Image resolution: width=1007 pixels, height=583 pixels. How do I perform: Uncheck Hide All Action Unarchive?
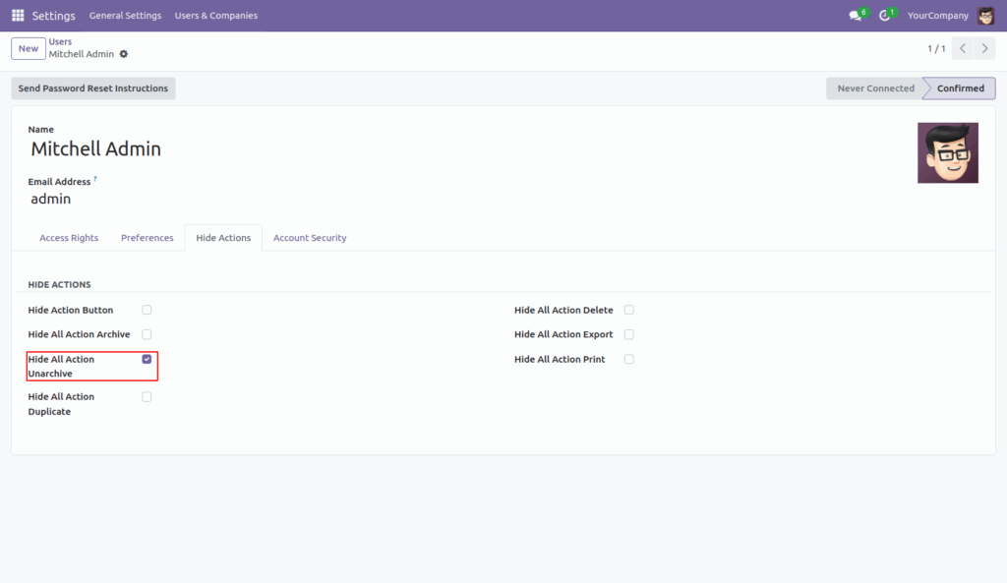pyautogui.click(x=147, y=358)
